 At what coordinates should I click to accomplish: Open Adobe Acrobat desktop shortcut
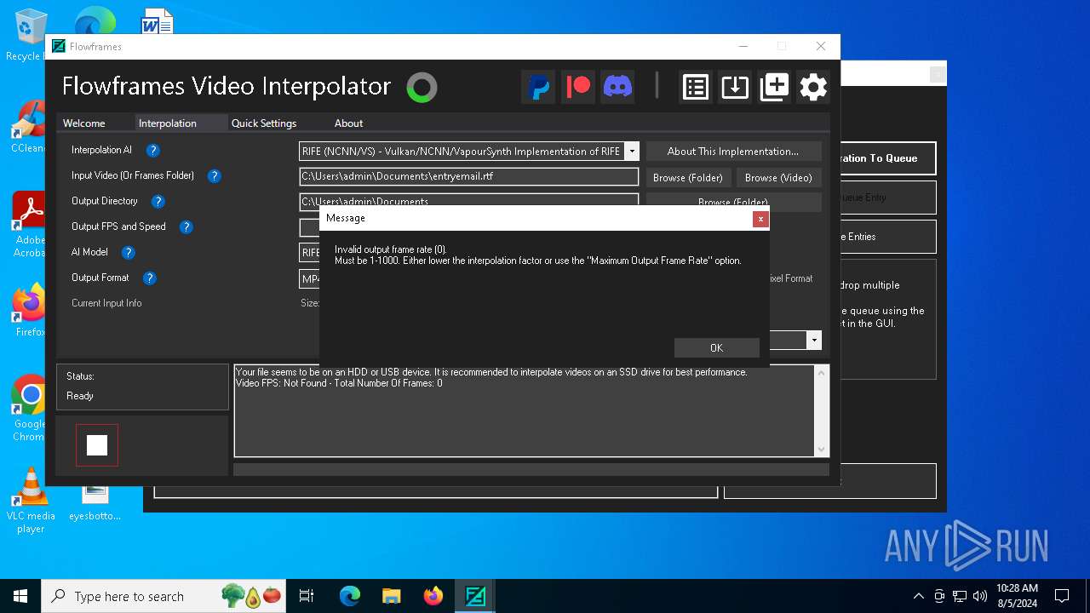point(30,225)
